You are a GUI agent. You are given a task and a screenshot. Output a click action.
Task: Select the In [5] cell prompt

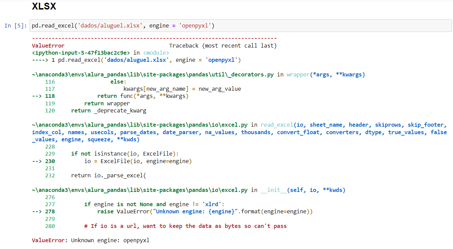pos(16,26)
